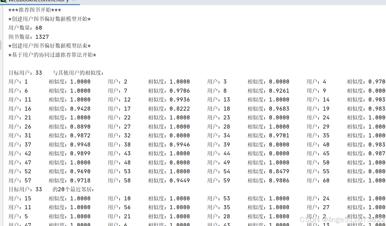Click the similarity value 0.9449
Image resolution: width=386 pixels, height=226 pixels.
pyautogui.click(x=180, y=181)
